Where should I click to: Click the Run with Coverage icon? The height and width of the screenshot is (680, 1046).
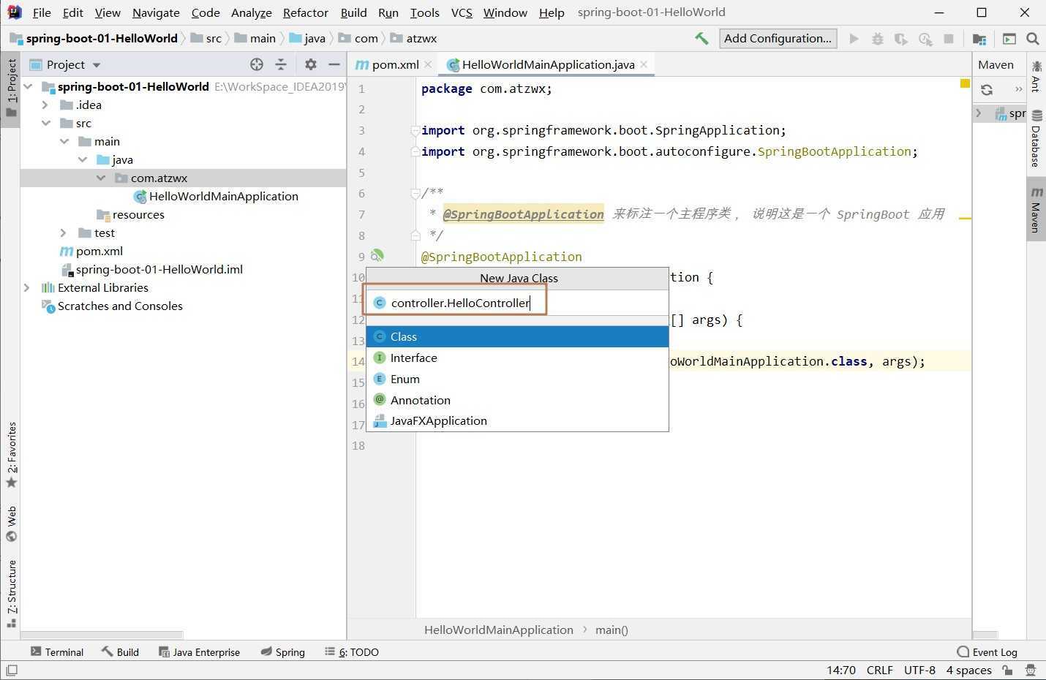[x=901, y=39]
